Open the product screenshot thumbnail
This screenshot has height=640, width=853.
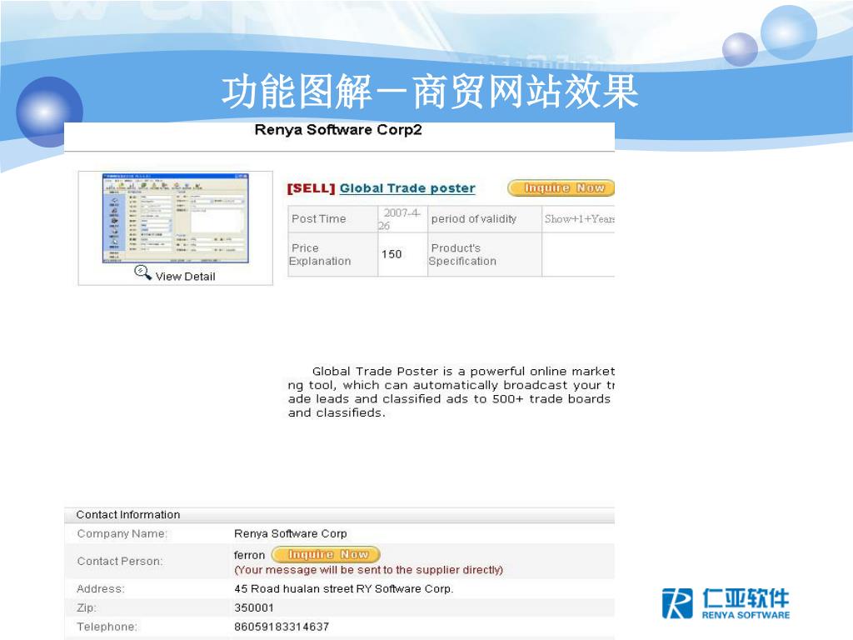[x=176, y=218]
